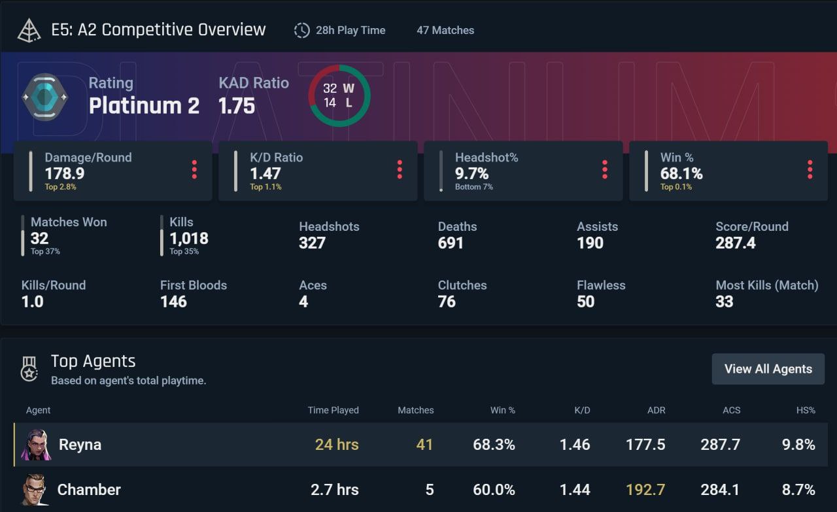Viewport: 837px width, 512px height.
Task: Click the Clutches 76 value
Action: (x=447, y=302)
